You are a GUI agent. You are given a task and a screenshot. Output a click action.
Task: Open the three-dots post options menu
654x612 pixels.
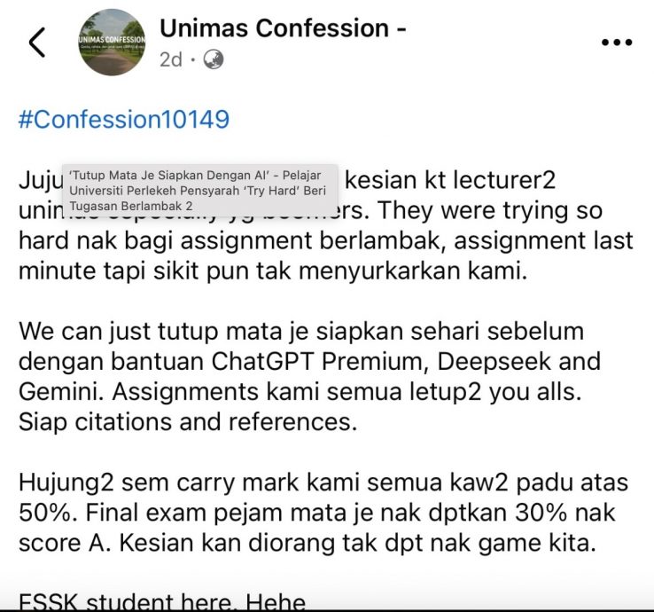tap(617, 43)
